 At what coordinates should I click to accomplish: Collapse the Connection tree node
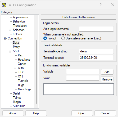[x=5, y=39]
